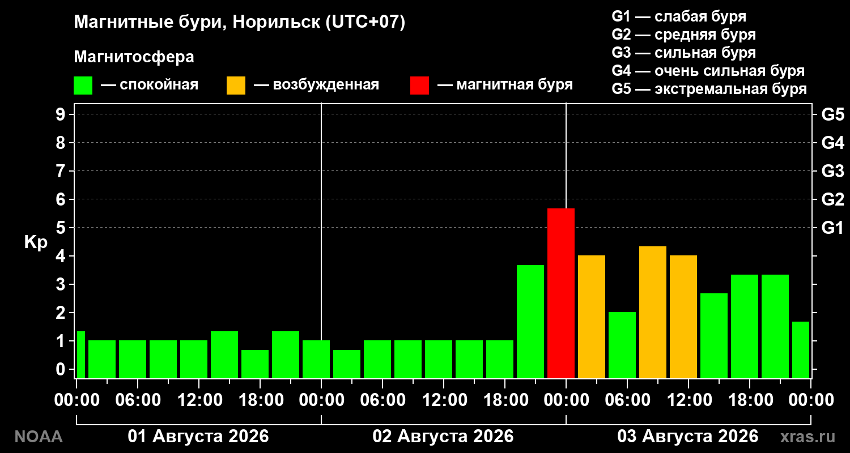Click the G1 storm level axis label
The image size is (850, 453).
pyautogui.click(x=832, y=228)
